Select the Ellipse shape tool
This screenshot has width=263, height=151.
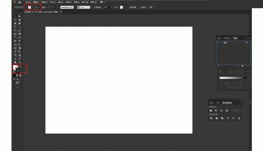(x=15, y=30)
